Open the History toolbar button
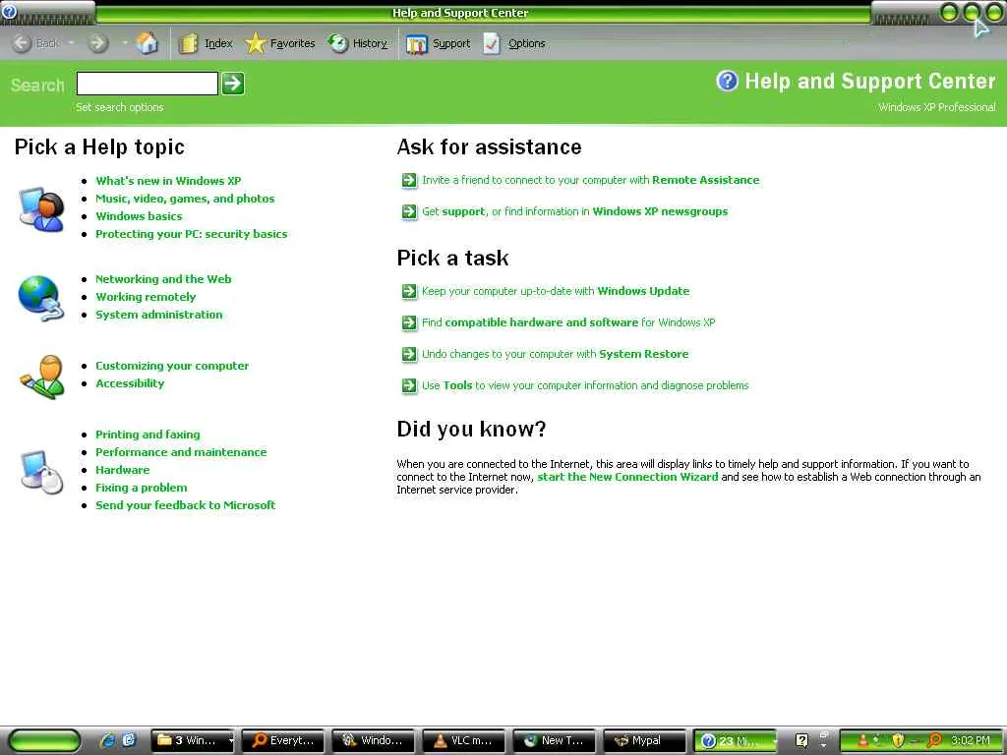Image resolution: width=1007 pixels, height=755 pixels. [x=358, y=43]
